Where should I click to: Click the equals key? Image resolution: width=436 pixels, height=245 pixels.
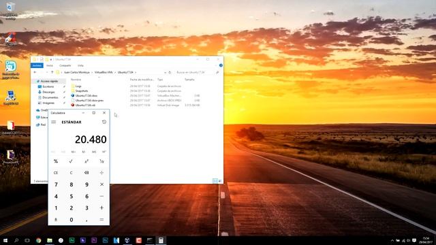(x=102, y=219)
